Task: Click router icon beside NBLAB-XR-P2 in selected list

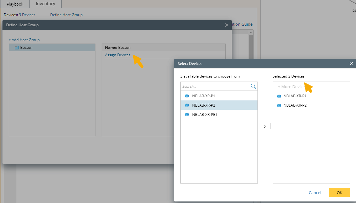Action: (x=279, y=105)
